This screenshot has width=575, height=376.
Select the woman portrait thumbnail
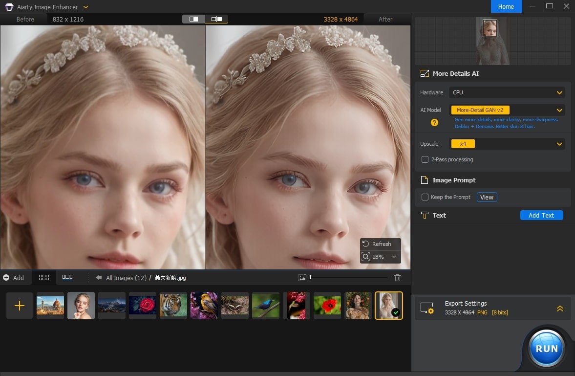tap(81, 306)
